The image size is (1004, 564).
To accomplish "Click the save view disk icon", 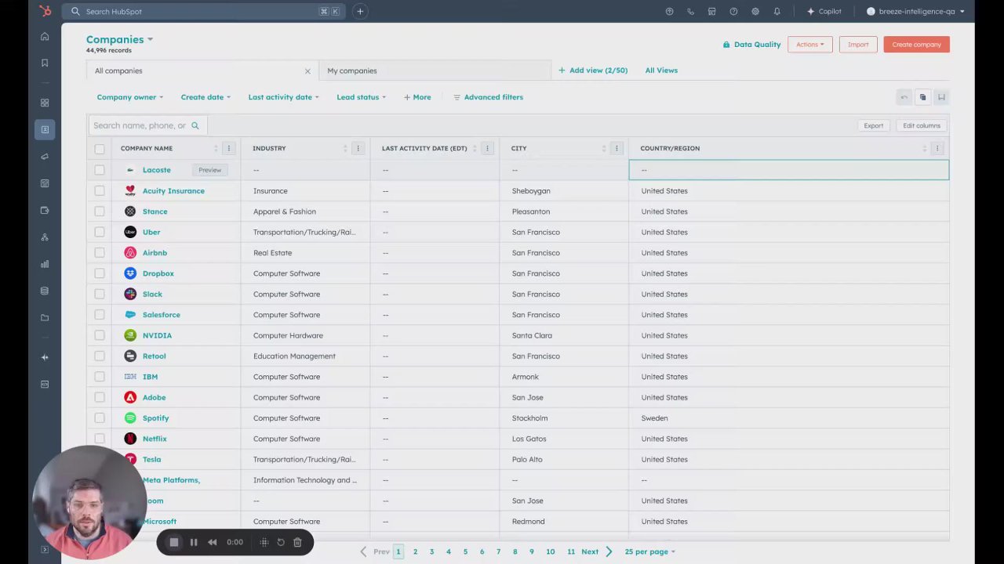I will [941, 97].
